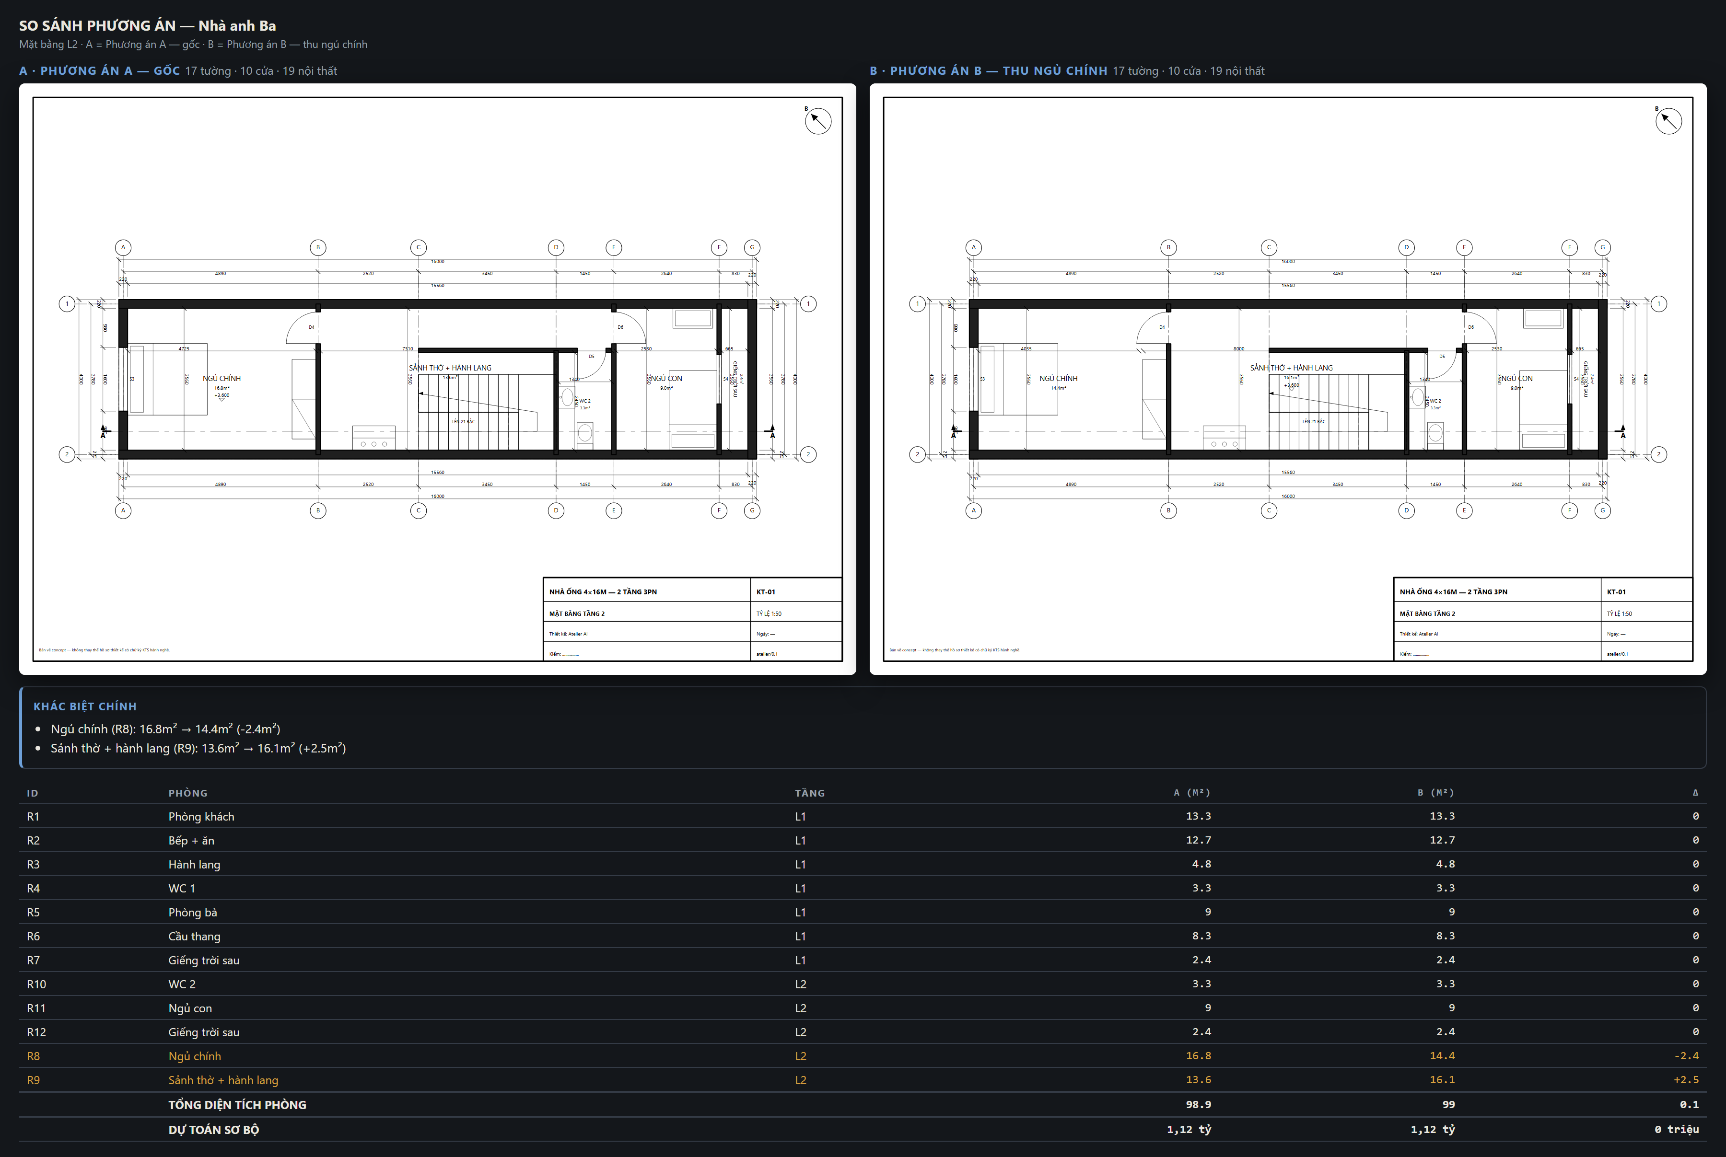Select the 'WC 1' table cell
The image size is (1726, 1157).
pos(182,889)
